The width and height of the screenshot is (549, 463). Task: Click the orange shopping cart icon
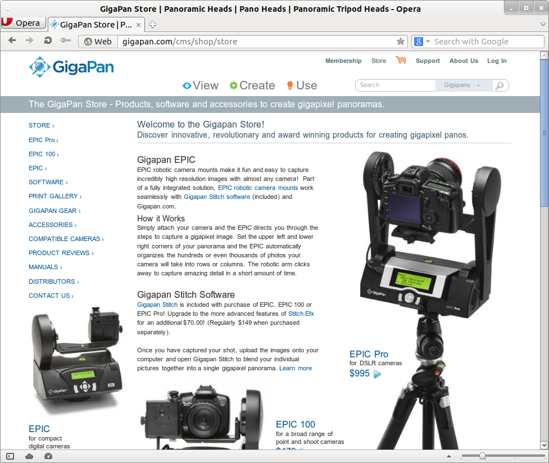(401, 61)
